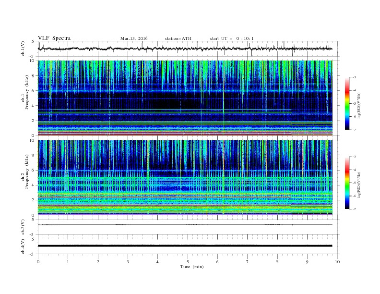Click the "-5" tick on lower color bar
This screenshot has height=294, width=380.
[354, 183]
